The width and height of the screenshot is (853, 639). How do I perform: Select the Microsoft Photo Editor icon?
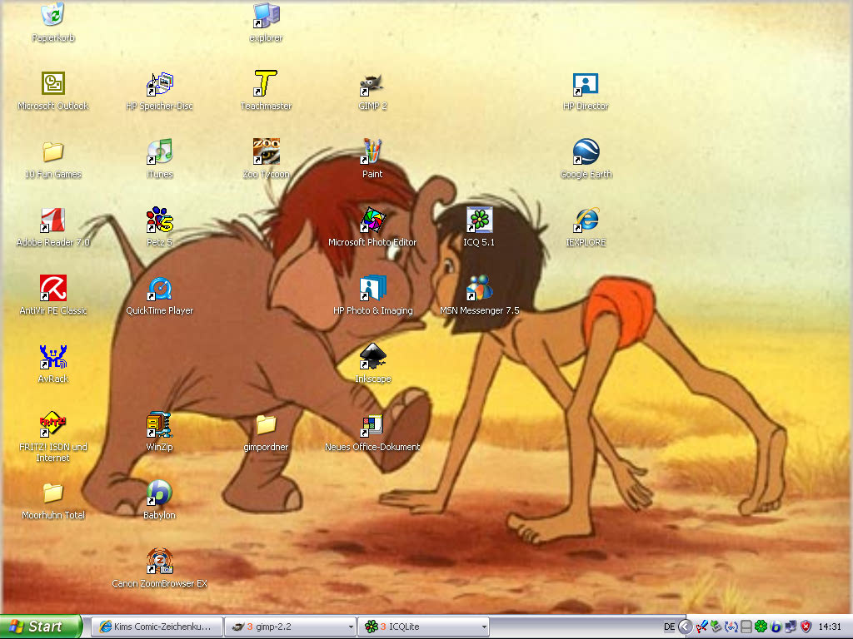pyautogui.click(x=372, y=220)
